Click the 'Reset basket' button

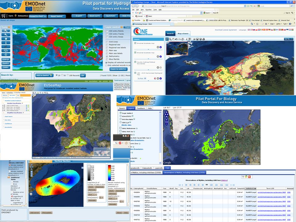tap(57, 16)
